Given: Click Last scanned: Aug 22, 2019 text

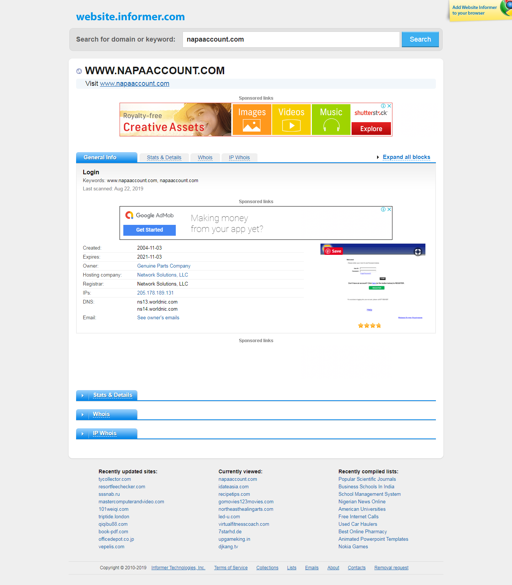Looking at the screenshot, I should pos(113,189).
